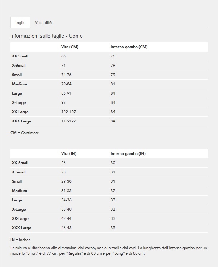Select the 74-76 waist value for Small
This screenshot has height=267, width=219.
[67, 75]
